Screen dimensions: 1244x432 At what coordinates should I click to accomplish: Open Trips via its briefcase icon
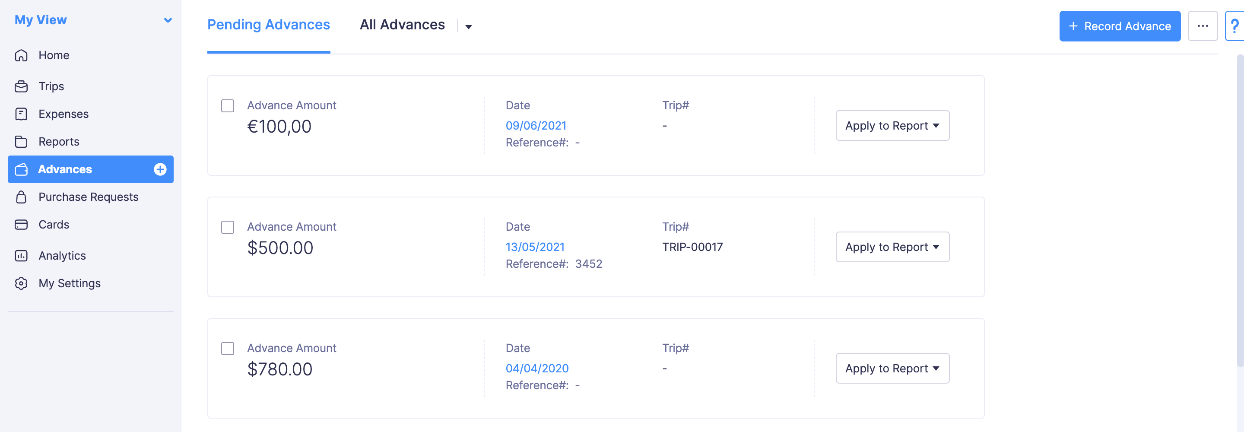coord(21,86)
